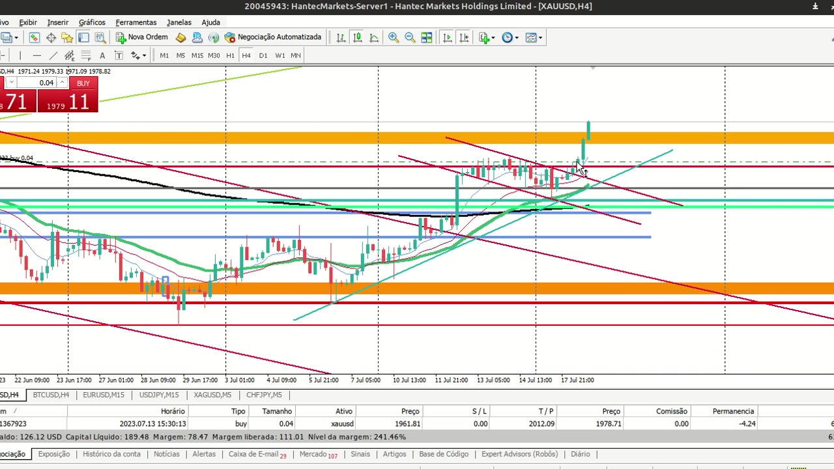The image size is (834, 469).
Task: Decrease lot volume with down arrow
Action: tap(11, 83)
